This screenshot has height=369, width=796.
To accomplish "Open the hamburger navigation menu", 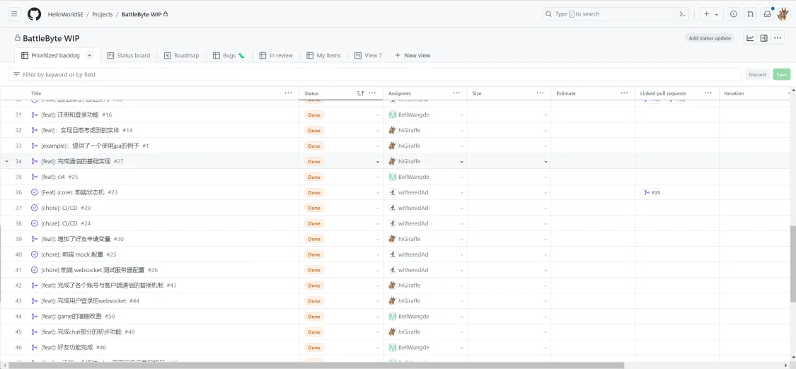I will (14, 14).
